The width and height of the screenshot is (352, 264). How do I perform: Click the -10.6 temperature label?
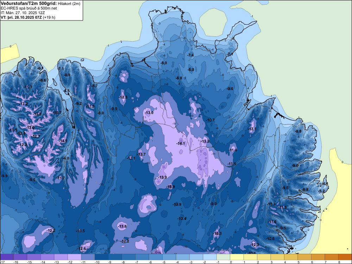point(270,239)
